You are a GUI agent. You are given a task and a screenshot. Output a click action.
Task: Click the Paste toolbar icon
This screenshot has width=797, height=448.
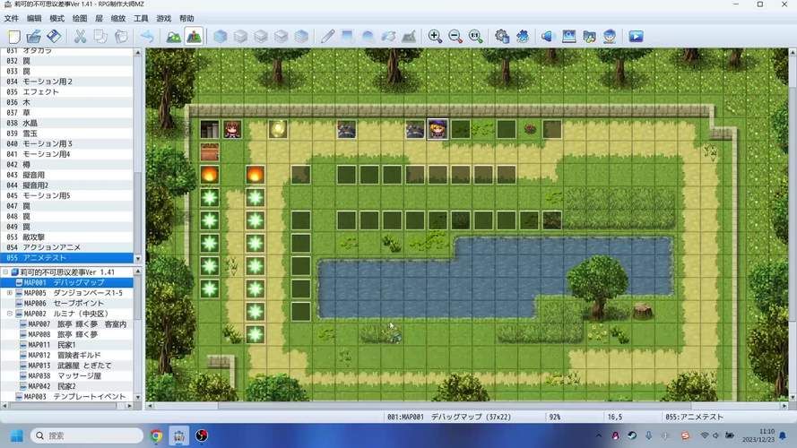point(121,37)
